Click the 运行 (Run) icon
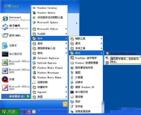Viewport: 141px width, 115px height. [x=5, y=35]
